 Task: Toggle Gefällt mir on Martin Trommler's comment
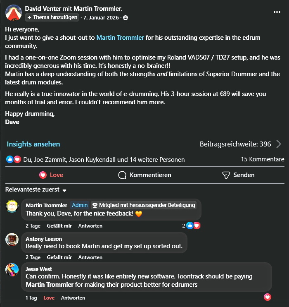(59, 226)
